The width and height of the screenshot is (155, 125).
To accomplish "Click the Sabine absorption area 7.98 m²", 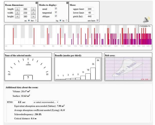I will coord(61,106).
